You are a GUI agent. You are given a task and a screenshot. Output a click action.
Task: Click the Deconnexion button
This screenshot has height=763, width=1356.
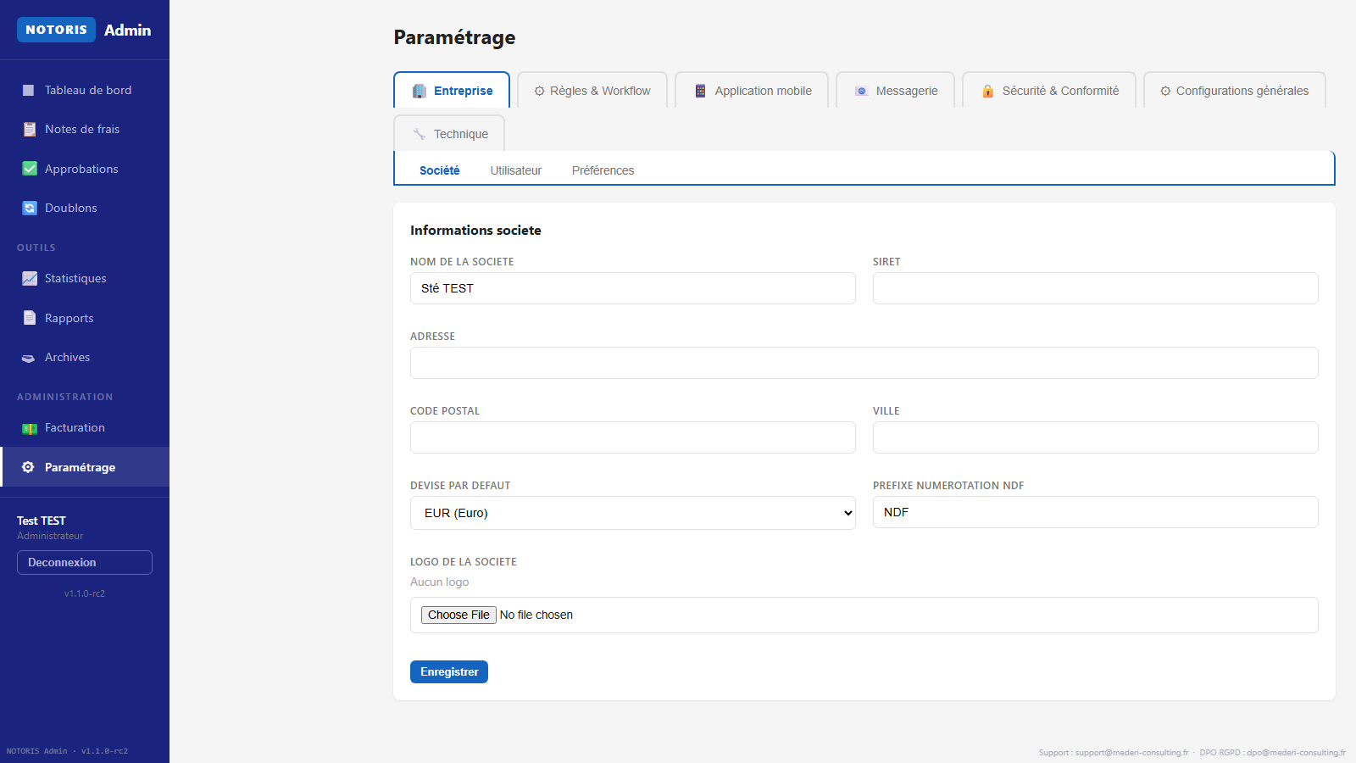(85, 562)
